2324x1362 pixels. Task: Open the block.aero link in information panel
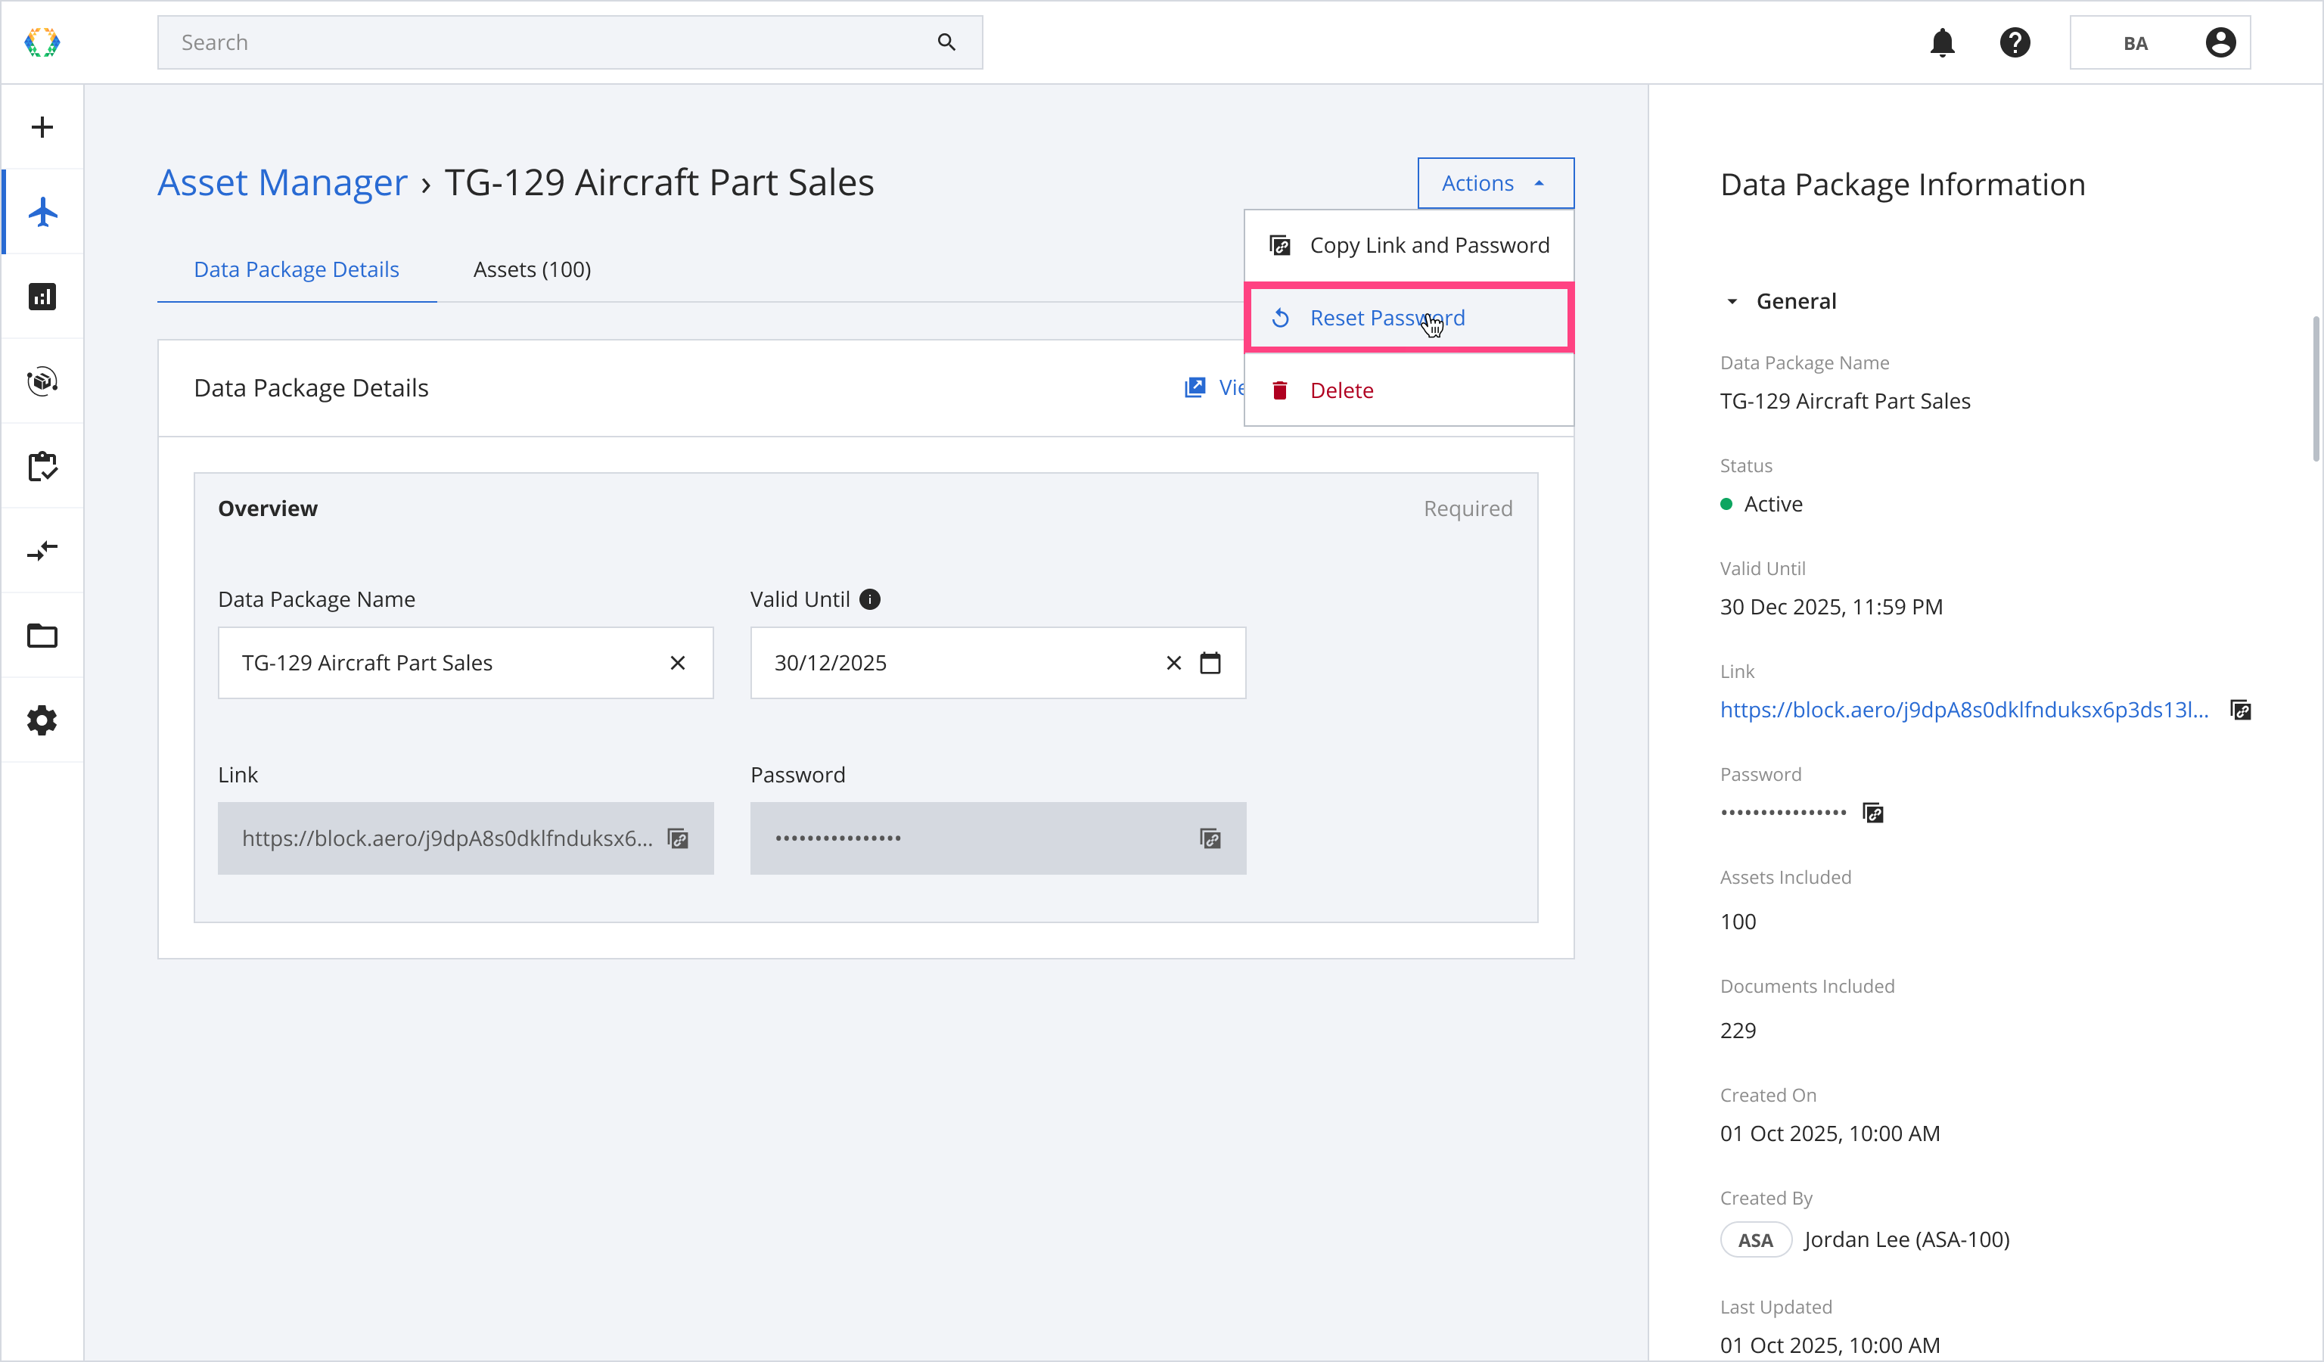pyautogui.click(x=1963, y=709)
